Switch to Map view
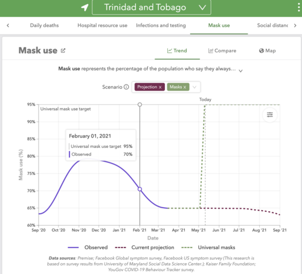 point(268,51)
